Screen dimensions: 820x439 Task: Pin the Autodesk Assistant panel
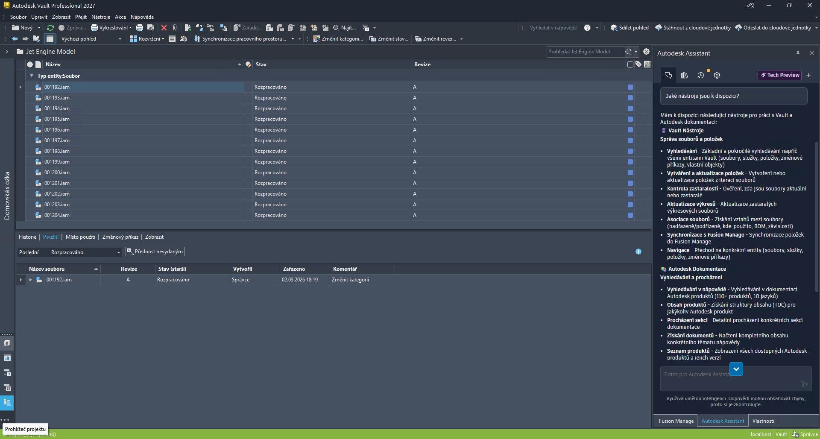pyautogui.click(x=798, y=53)
